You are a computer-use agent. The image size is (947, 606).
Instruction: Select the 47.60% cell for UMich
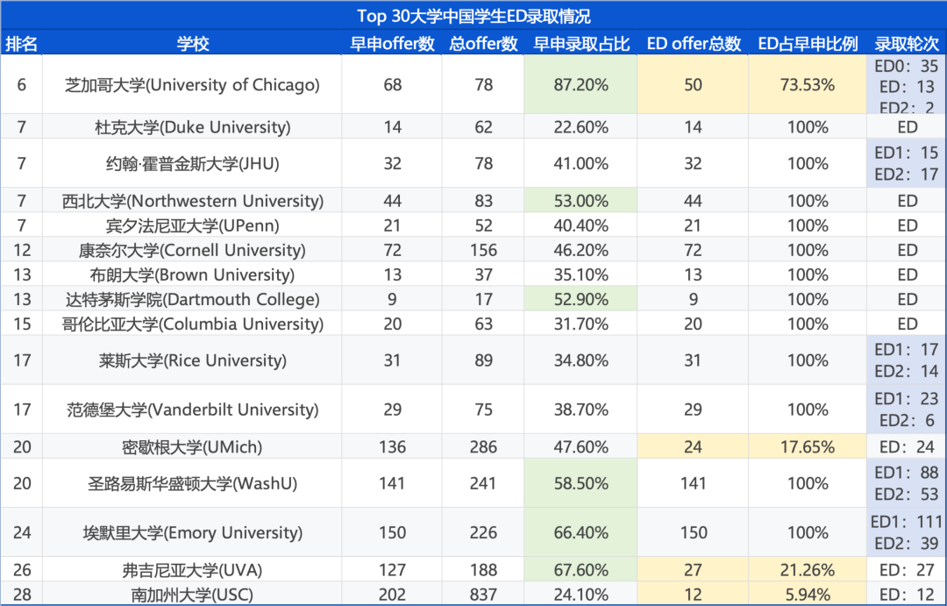tap(581, 446)
